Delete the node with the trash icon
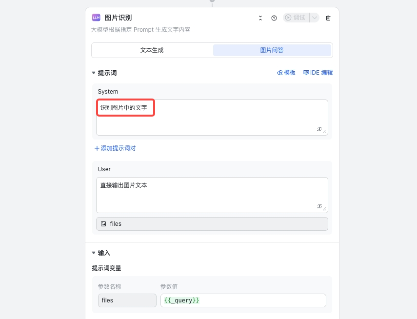 [328, 18]
